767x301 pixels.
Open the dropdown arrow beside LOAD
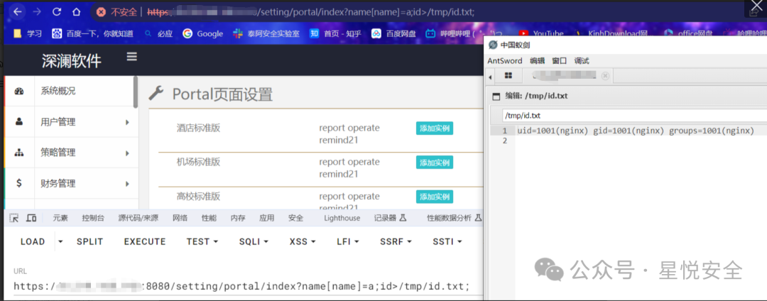pyautogui.click(x=60, y=241)
